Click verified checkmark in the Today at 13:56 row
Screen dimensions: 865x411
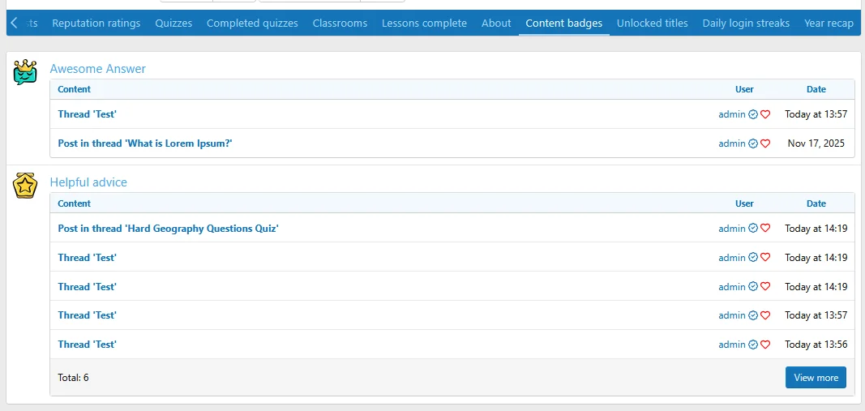753,345
